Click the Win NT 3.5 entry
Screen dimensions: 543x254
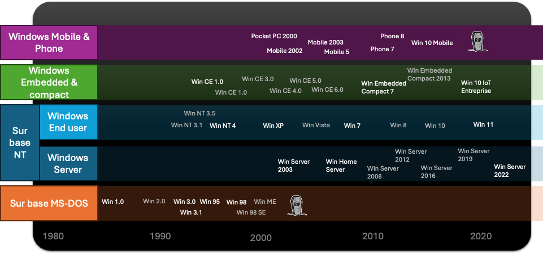click(200, 113)
